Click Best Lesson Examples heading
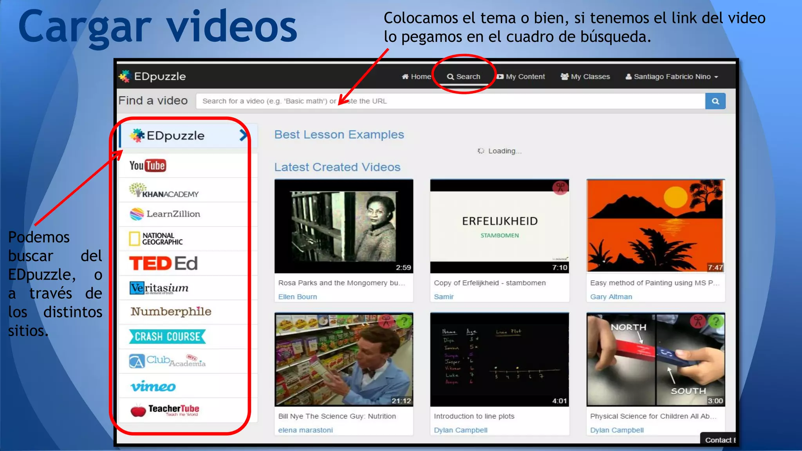This screenshot has height=451, width=802. click(x=339, y=134)
